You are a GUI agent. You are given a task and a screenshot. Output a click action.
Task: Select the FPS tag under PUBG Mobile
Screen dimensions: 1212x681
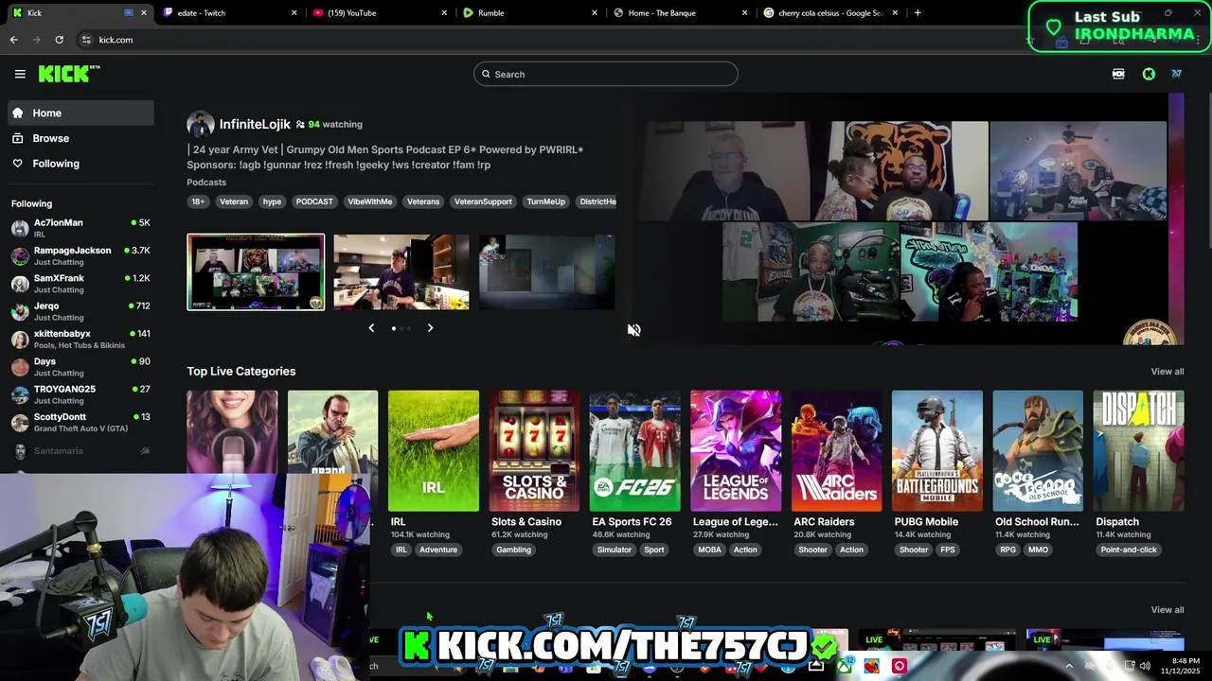tap(948, 550)
